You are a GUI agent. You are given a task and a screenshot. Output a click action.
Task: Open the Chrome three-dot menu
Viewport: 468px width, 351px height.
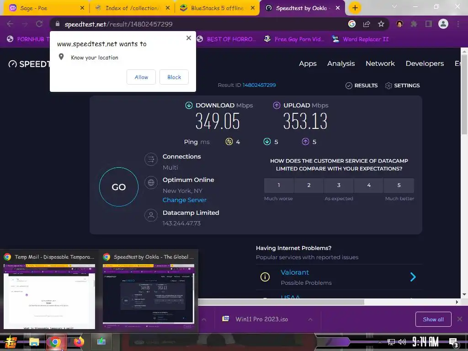pyautogui.click(x=458, y=24)
